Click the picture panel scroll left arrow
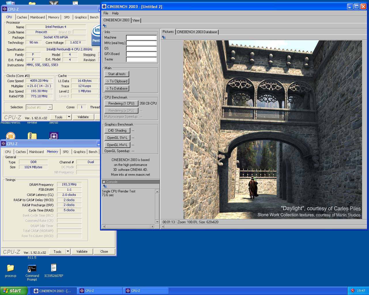Screen dimensions: 369x295 [163, 227]
